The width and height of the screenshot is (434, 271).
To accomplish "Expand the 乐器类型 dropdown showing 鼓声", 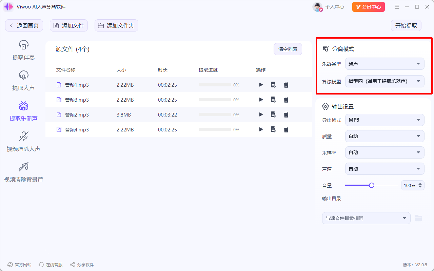I will pos(385,64).
